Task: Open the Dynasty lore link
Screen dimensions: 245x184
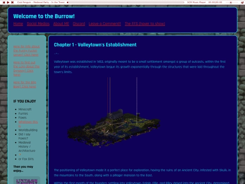Action: click(26, 69)
